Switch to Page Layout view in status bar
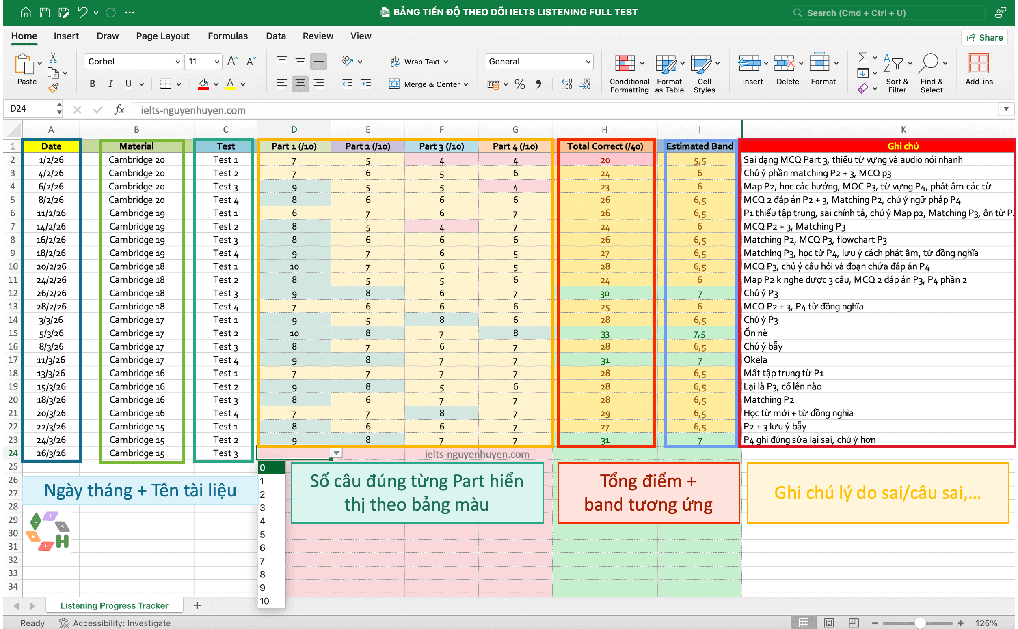Viewport: 1018px width, 629px height. [828, 623]
